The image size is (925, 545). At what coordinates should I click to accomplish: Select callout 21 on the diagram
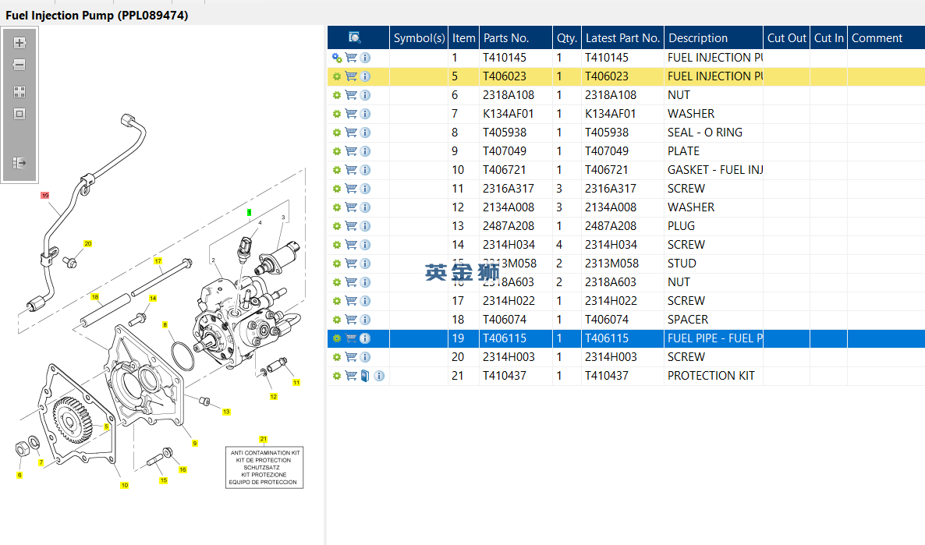(x=263, y=439)
